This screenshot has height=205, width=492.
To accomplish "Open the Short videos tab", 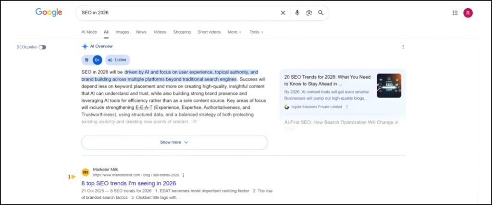I will [x=209, y=32].
